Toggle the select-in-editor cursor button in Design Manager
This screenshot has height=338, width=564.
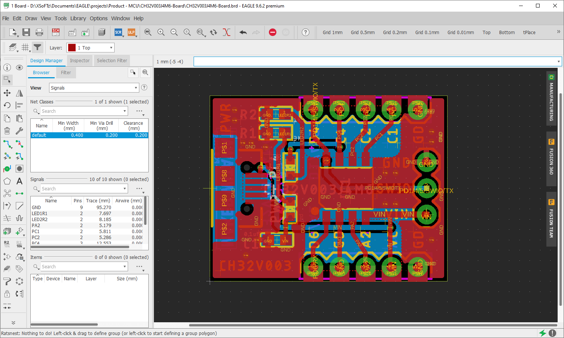(133, 72)
